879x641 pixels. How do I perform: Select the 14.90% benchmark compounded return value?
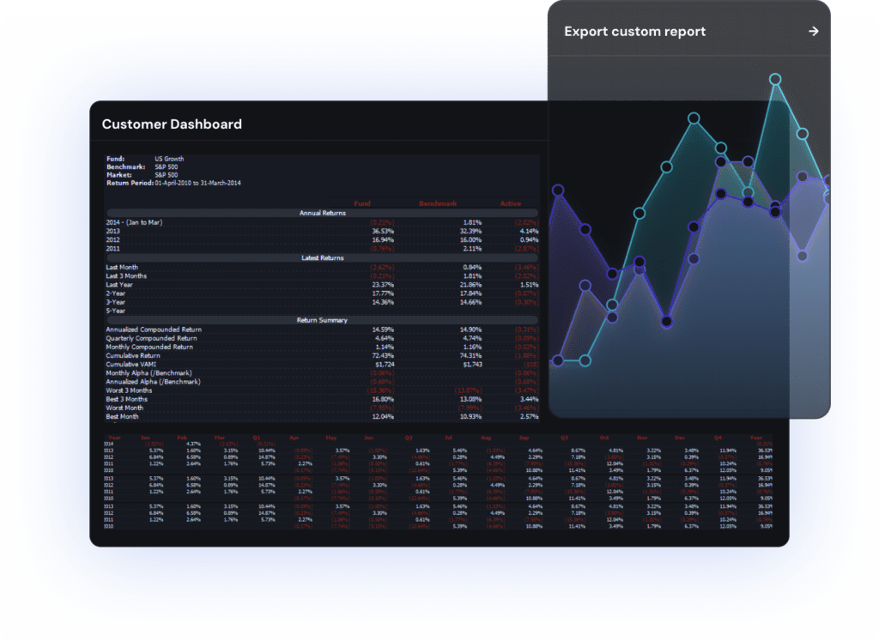click(471, 330)
